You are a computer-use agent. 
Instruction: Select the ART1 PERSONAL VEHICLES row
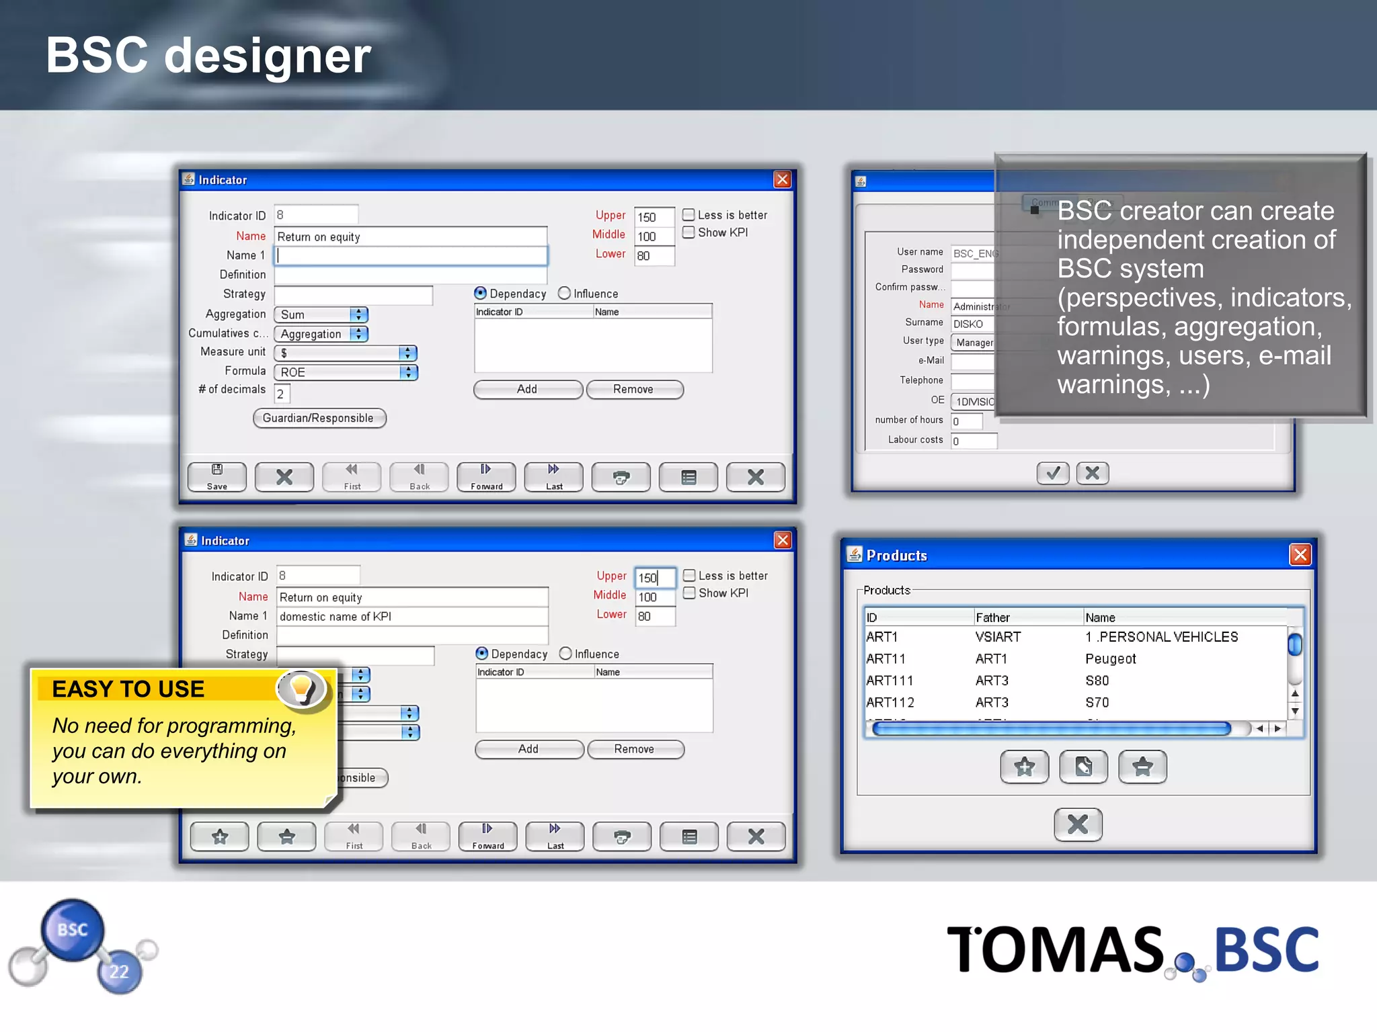coord(1076,637)
